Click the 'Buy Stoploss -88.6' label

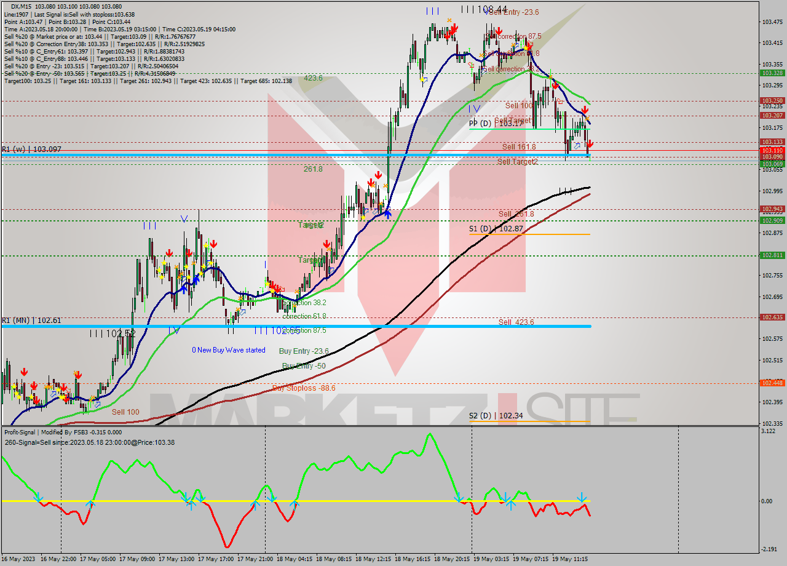pyautogui.click(x=304, y=388)
